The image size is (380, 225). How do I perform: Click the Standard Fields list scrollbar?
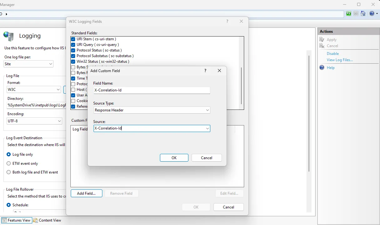pyautogui.click(x=241, y=86)
